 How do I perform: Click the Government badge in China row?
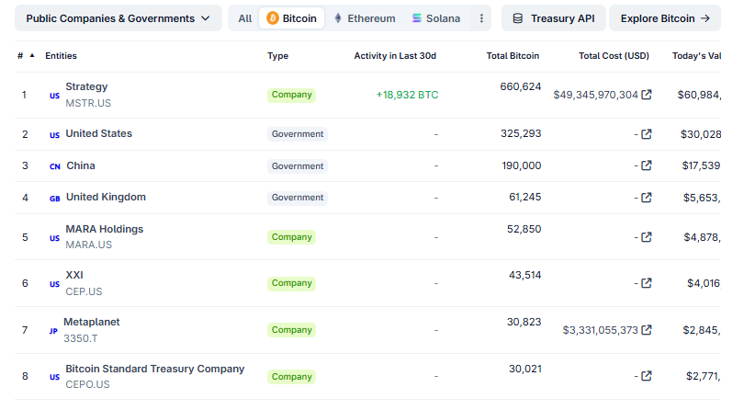point(298,166)
